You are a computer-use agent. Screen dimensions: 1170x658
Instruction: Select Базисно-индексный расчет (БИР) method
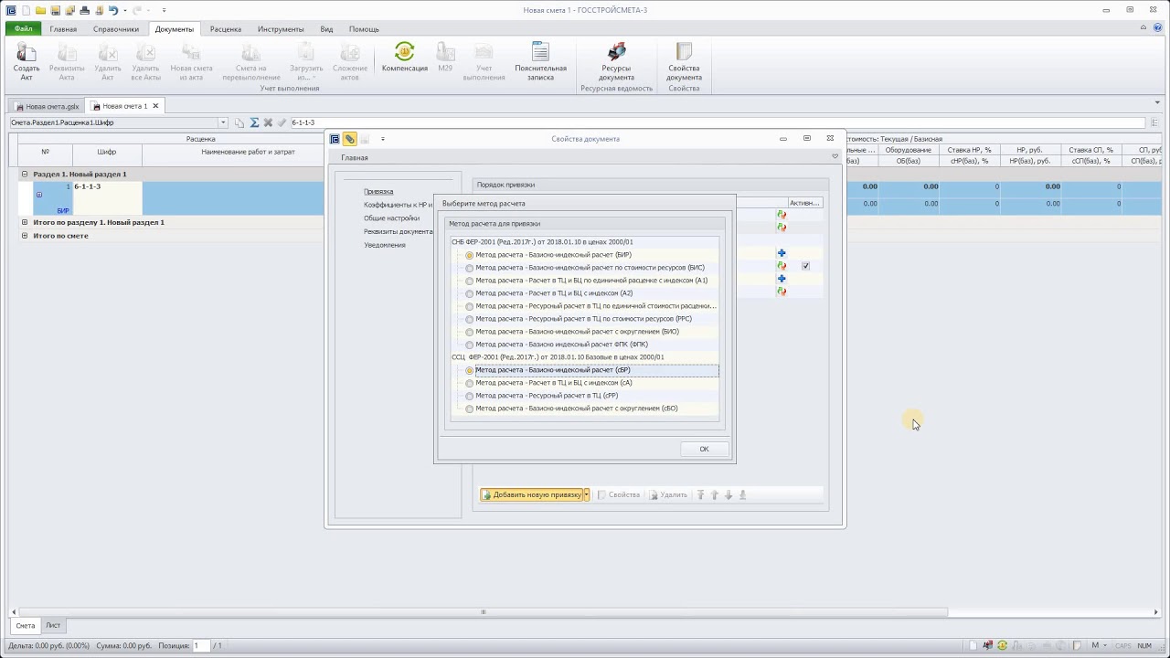tap(553, 255)
